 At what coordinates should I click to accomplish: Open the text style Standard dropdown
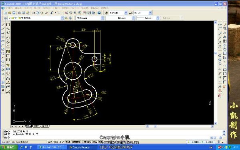pyautogui.click(x=126, y=13)
